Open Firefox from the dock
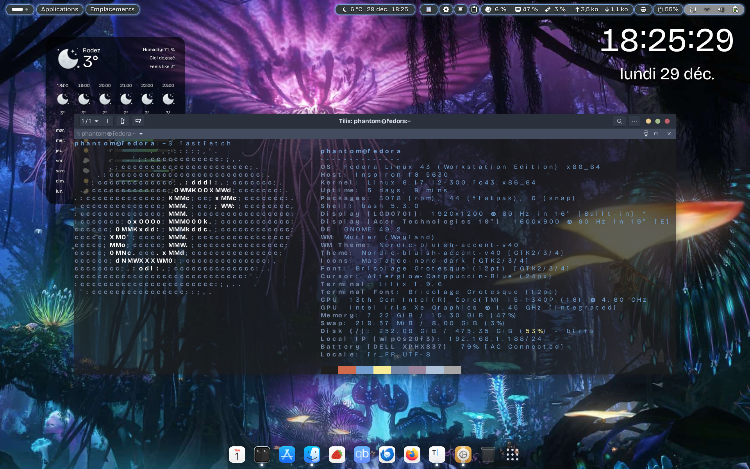This screenshot has height=469, width=750. point(412,455)
